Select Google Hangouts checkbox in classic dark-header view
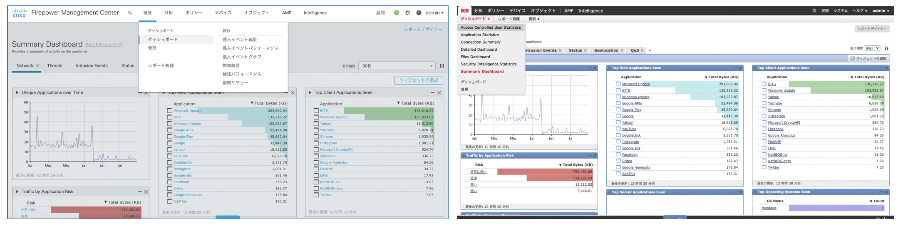Viewport: 898px width, 229px height. click(618, 167)
